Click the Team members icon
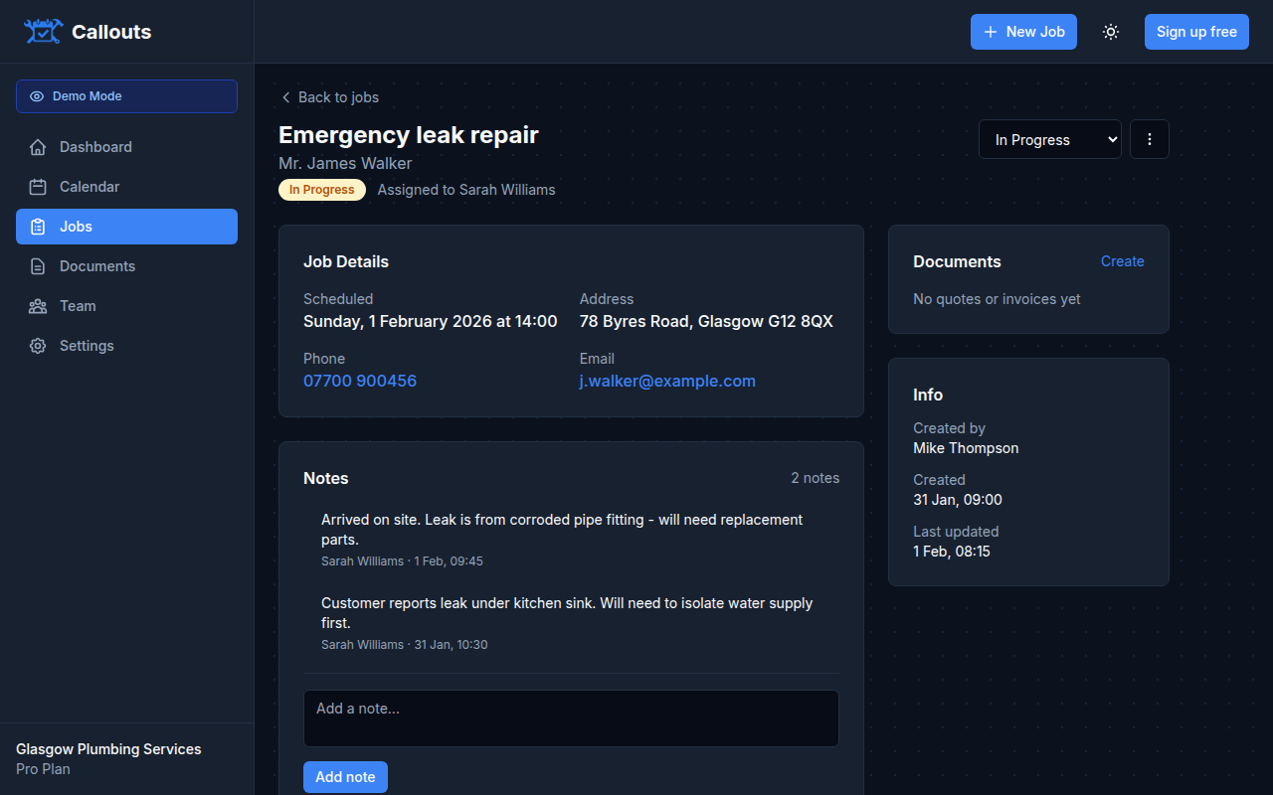This screenshot has width=1273, height=795. (x=38, y=306)
